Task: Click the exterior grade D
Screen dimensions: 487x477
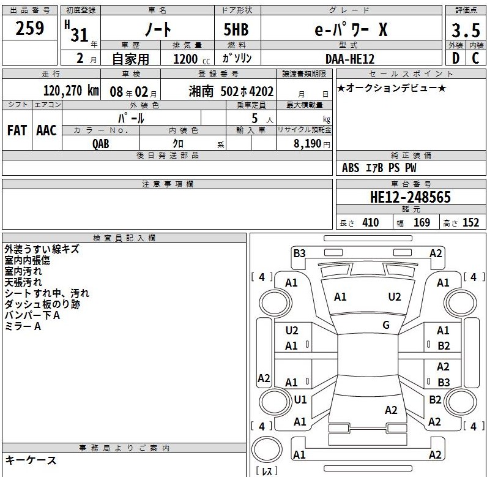Action: (456, 58)
